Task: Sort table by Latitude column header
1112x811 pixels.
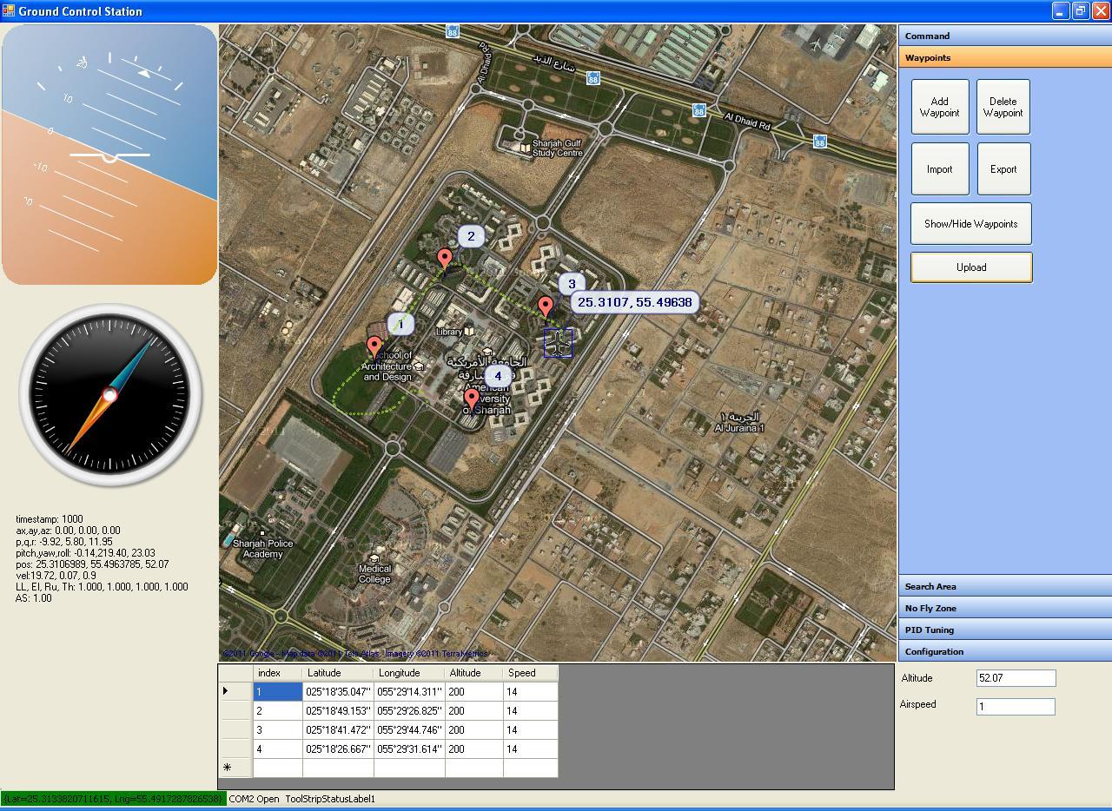Action: (x=338, y=673)
